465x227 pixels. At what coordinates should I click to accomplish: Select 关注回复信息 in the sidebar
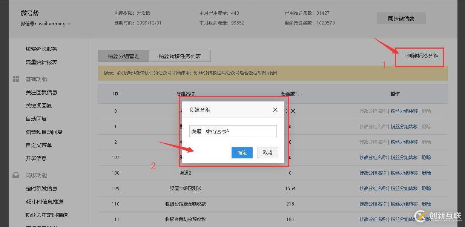pos(41,92)
